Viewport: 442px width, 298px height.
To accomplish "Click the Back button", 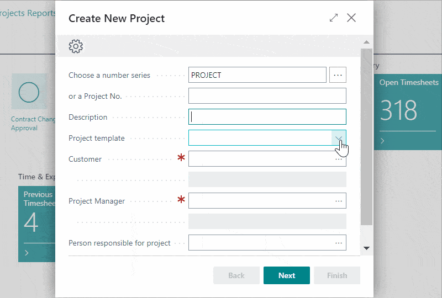I will coord(236,275).
